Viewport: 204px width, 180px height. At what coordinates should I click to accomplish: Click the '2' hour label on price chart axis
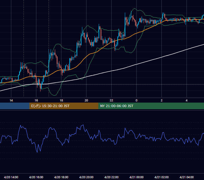[162, 100]
